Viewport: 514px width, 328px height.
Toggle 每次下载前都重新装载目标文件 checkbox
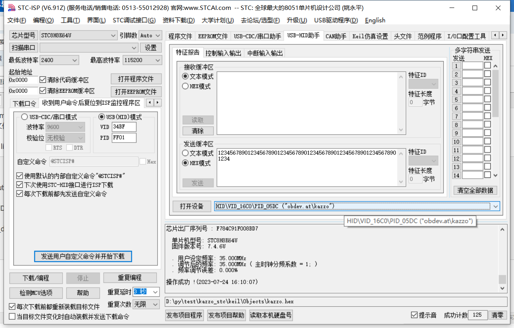[12, 307]
